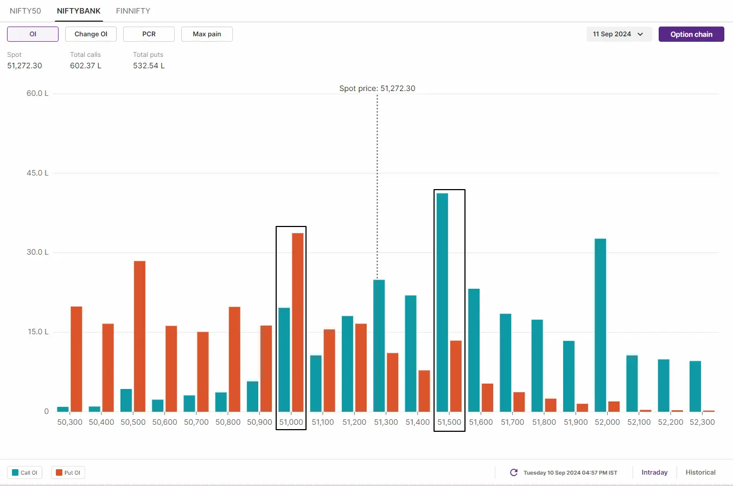Image resolution: width=733 pixels, height=486 pixels.
Task: Click the 50,500 put OI bar
Action: point(139,336)
